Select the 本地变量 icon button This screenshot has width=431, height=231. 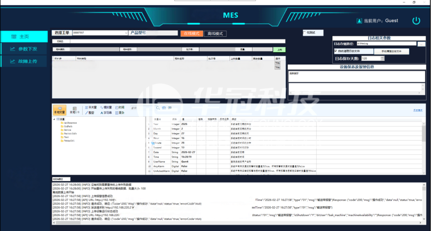[59, 110]
